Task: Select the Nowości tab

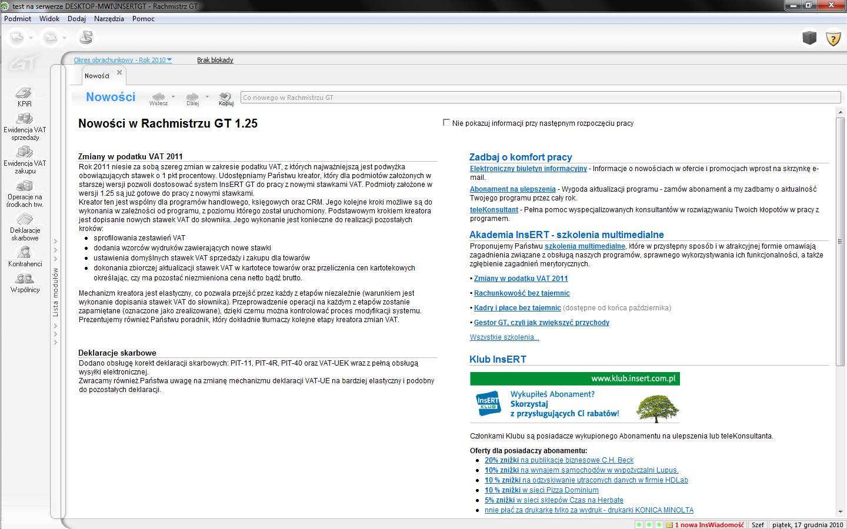Action: (x=97, y=76)
